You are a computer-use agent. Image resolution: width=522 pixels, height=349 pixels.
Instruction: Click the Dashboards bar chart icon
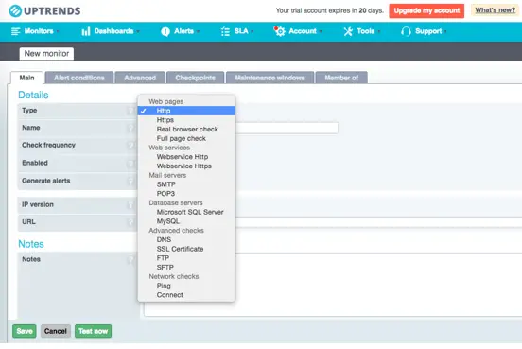tap(86, 31)
